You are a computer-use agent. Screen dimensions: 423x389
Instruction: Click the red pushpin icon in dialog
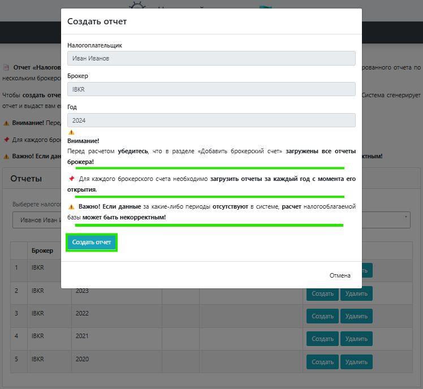[x=71, y=179]
